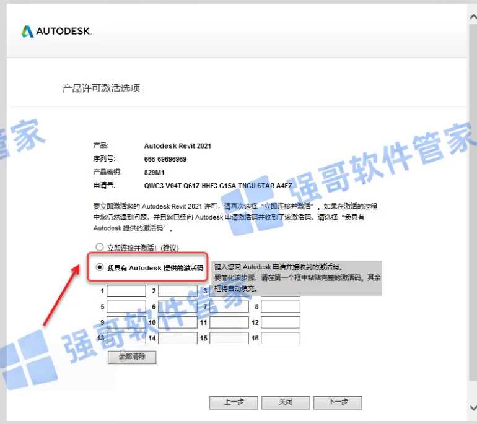Focus activation code field 12
The width and height of the screenshot is (477, 424).
281,322
